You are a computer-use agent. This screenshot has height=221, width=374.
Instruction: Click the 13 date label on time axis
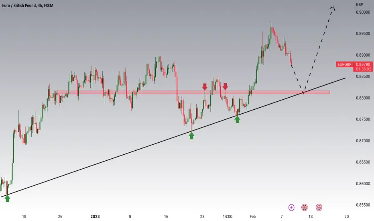pos(310,217)
